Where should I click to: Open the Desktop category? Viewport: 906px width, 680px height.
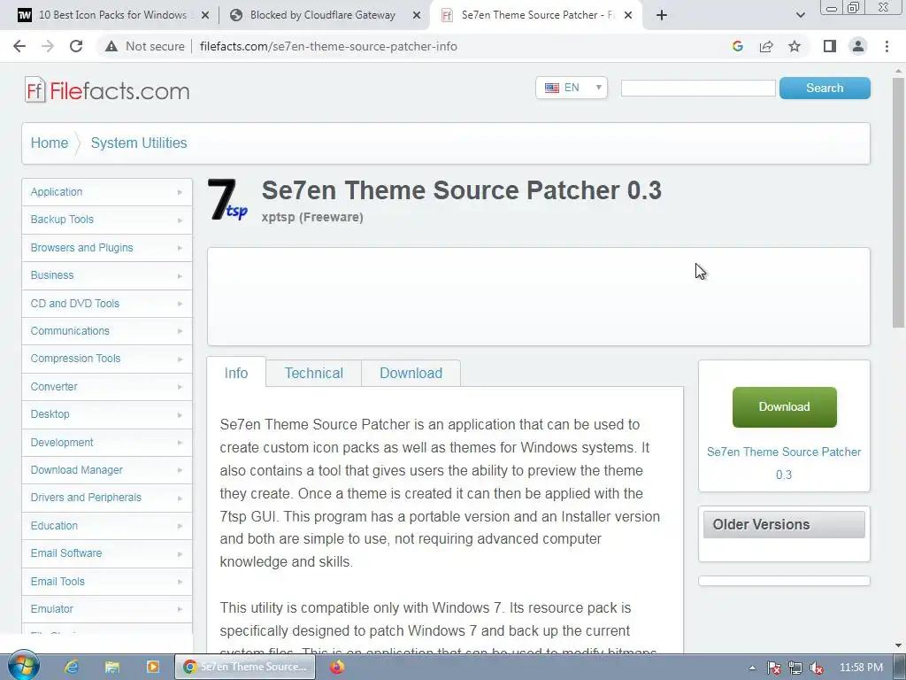click(x=107, y=414)
